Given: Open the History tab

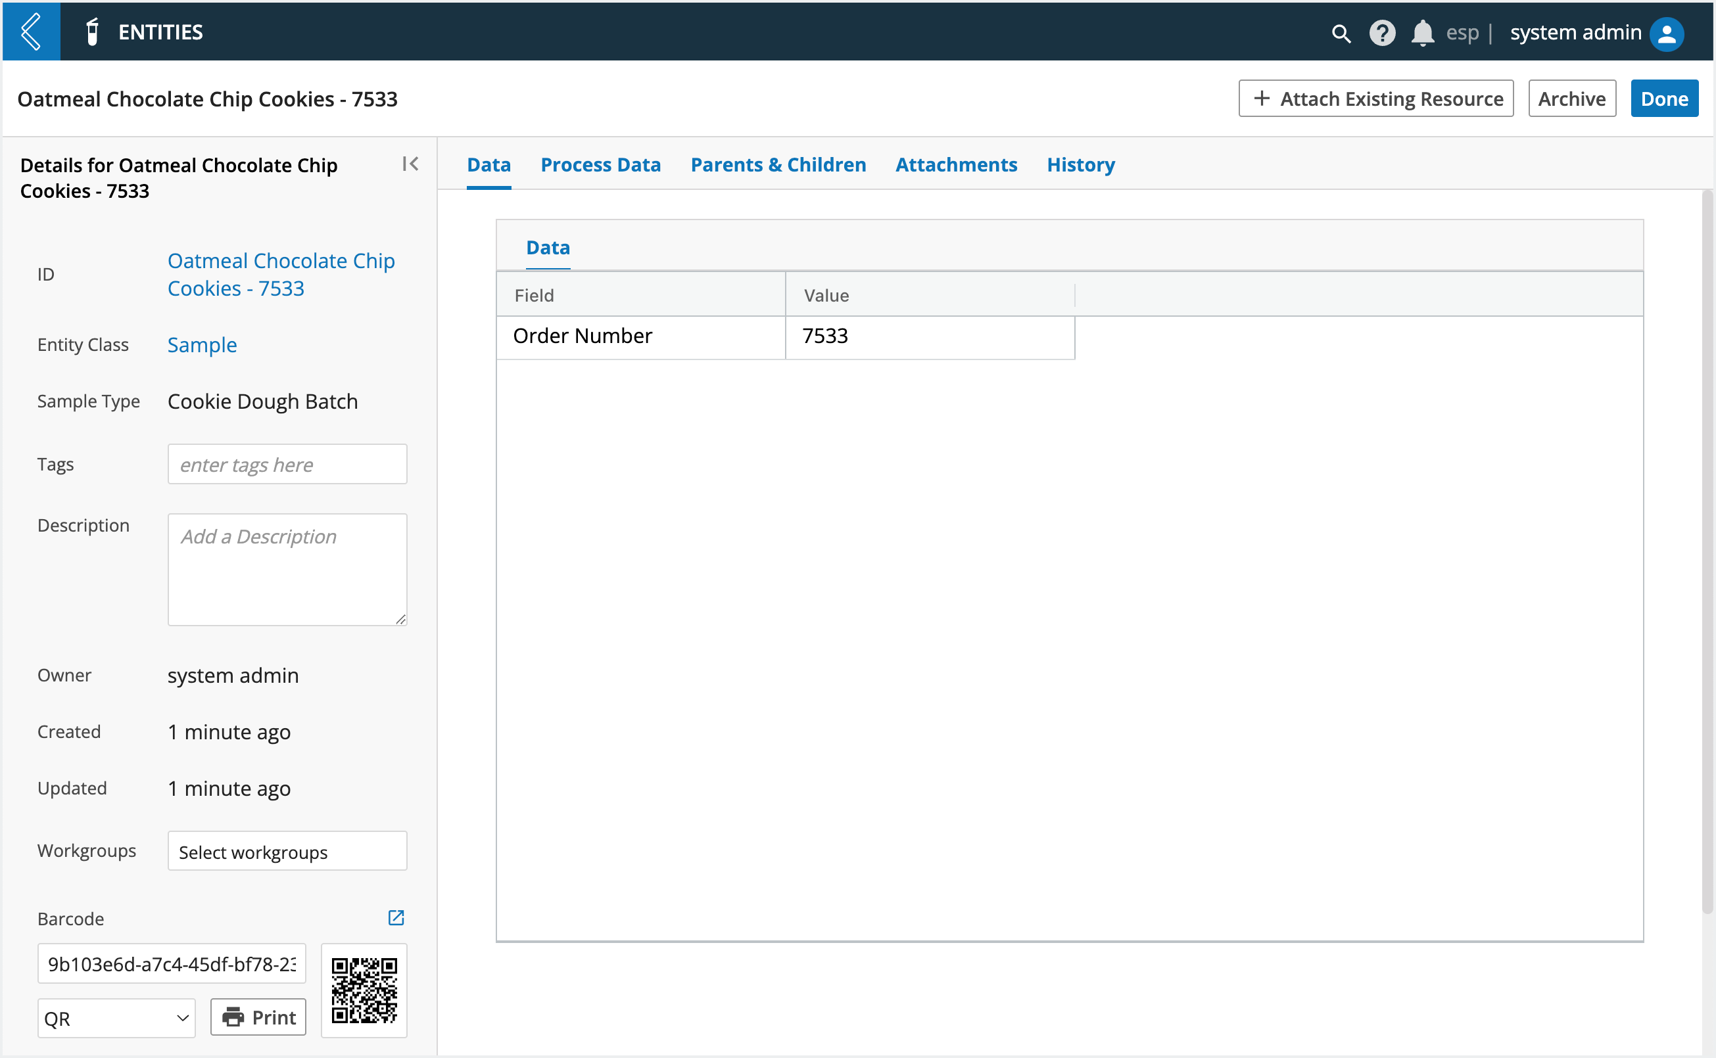Looking at the screenshot, I should pos(1080,164).
